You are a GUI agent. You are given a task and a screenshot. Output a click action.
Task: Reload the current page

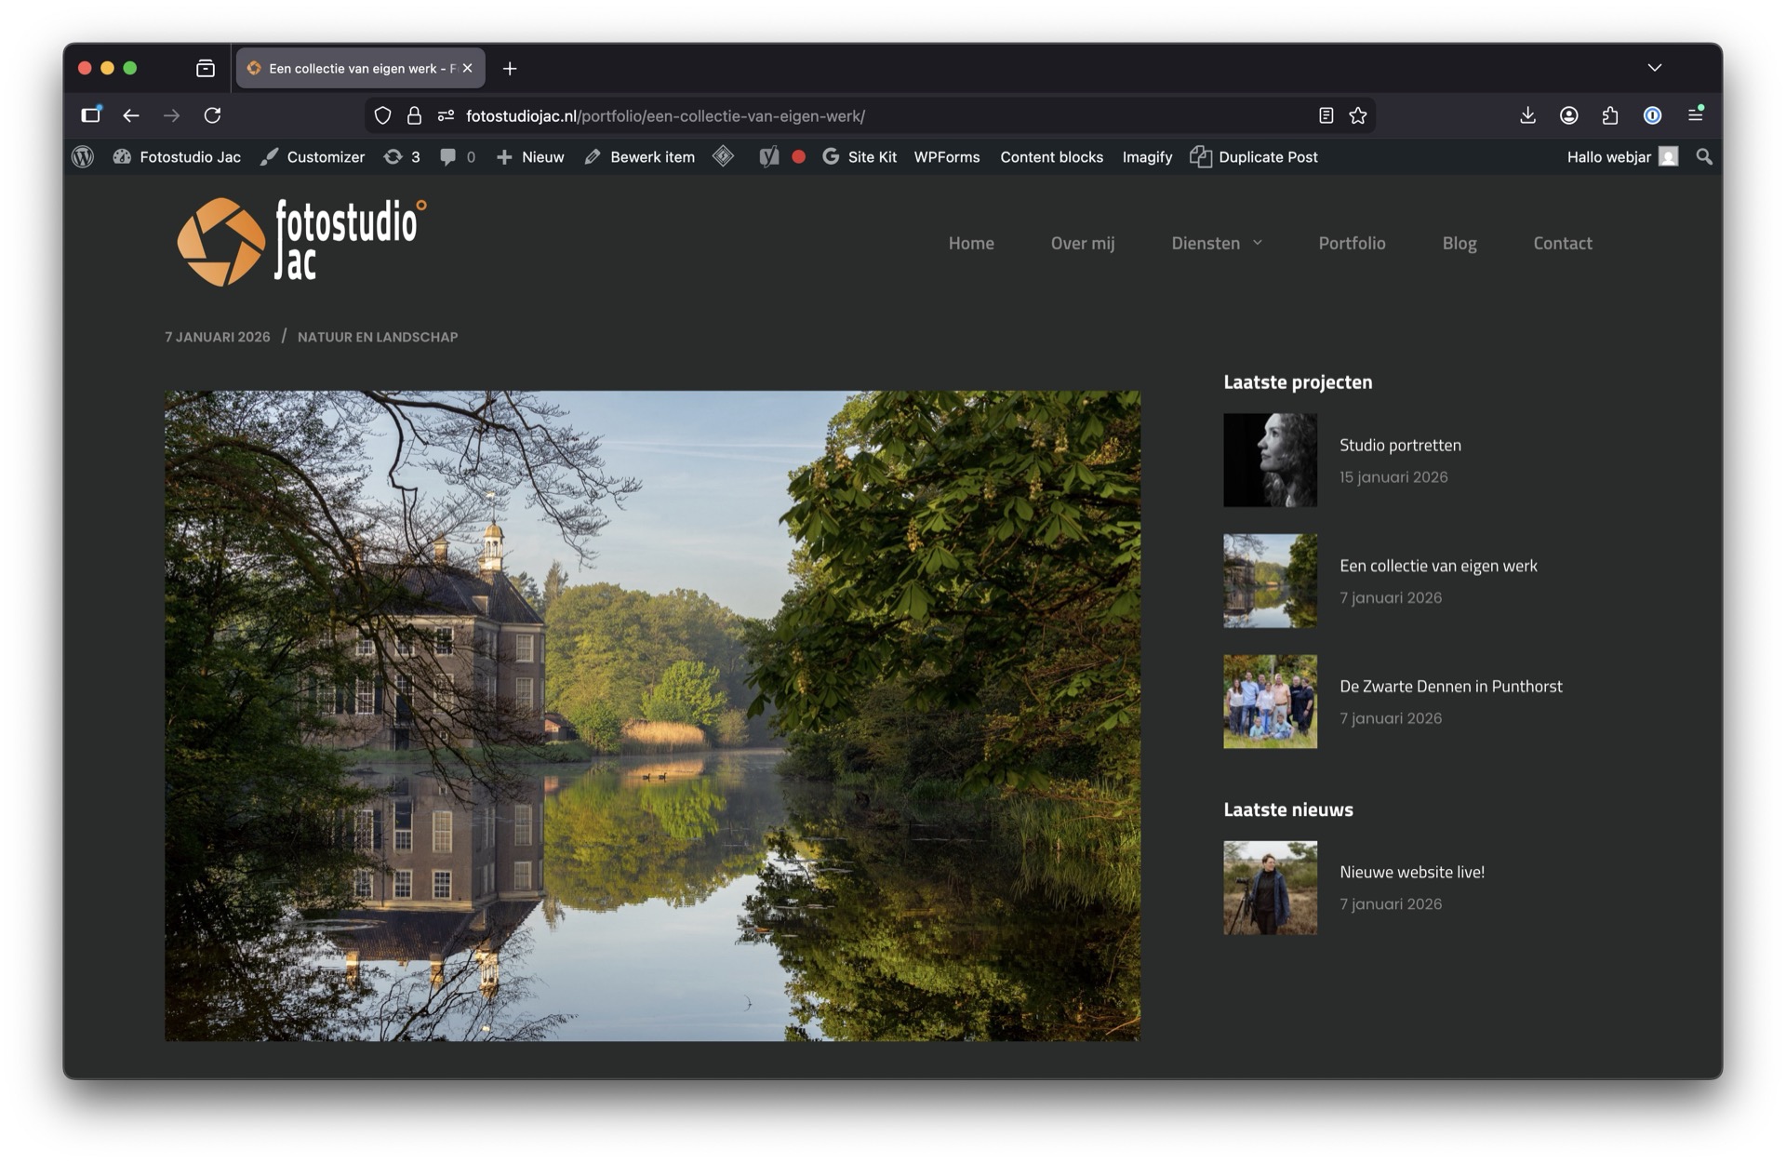[x=212, y=115]
